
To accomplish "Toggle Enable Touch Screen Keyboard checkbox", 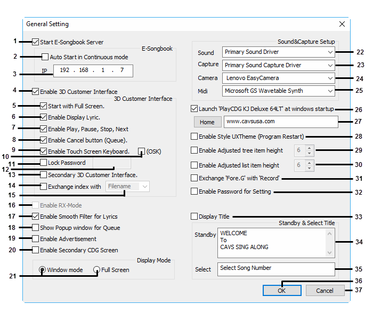I will click(x=44, y=151).
